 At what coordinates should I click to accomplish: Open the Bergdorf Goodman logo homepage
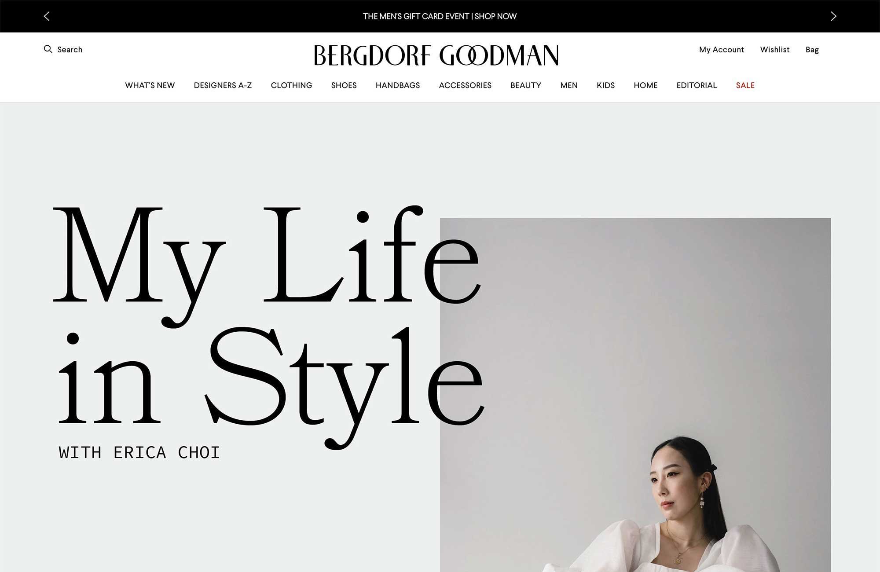[x=436, y=55]
